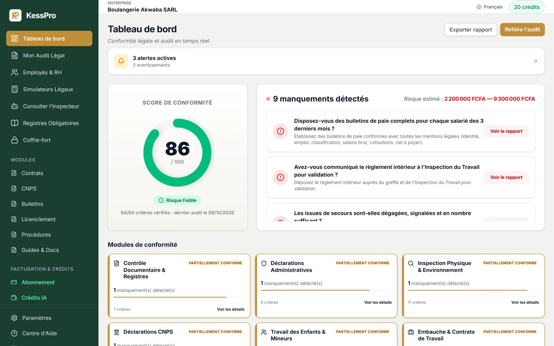Go to Employés & RH section
Viewport: 554px width, 346px height.
pyautogui.click(x=49, y=72)
